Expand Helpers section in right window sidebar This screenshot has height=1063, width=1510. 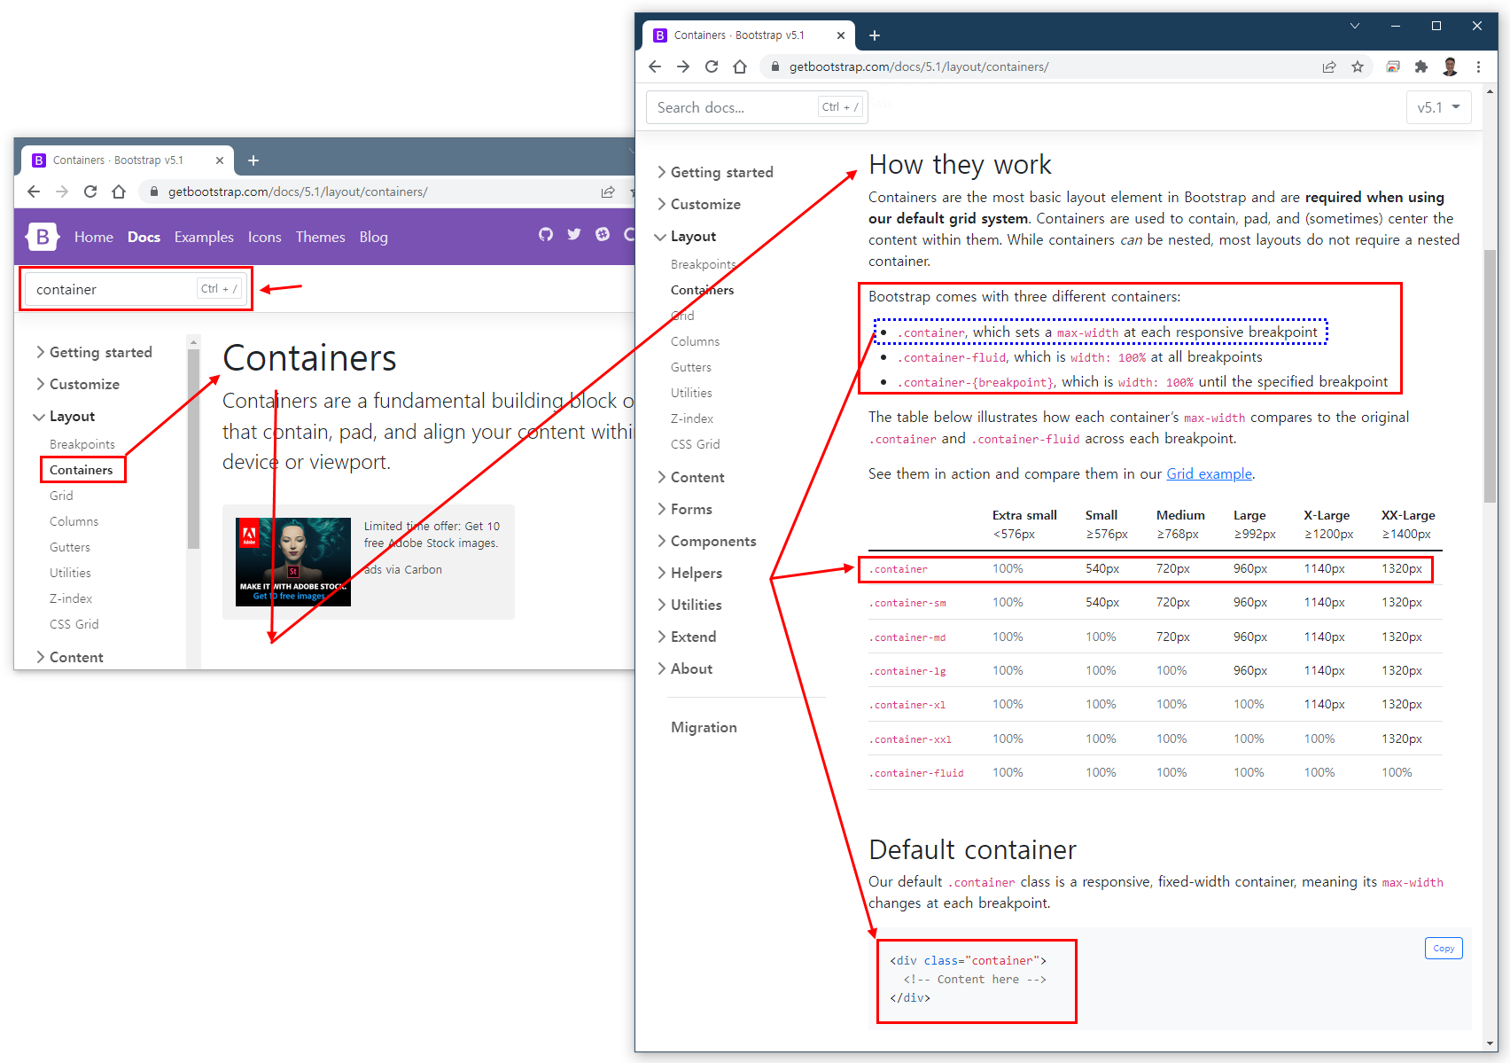click(x=689, y=573)
